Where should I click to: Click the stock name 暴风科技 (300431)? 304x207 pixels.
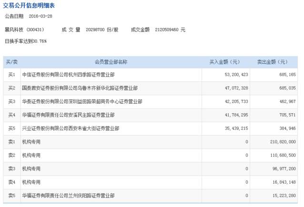pyautogui.click(x=24, y=30)
